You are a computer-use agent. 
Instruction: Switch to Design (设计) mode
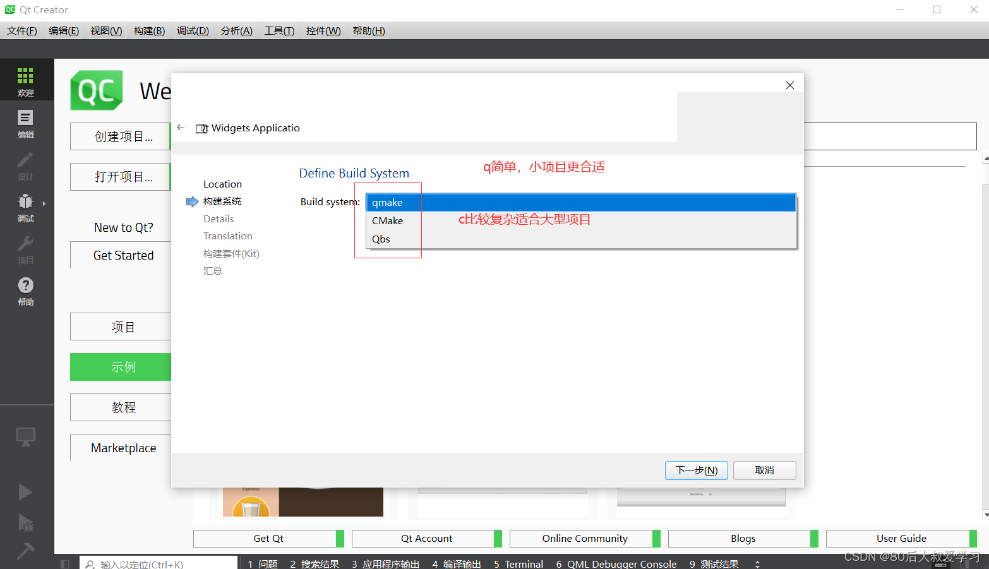click(x=25, y=165)
